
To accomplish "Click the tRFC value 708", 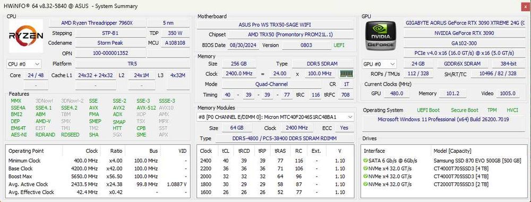I will click(x=346, y=95).
